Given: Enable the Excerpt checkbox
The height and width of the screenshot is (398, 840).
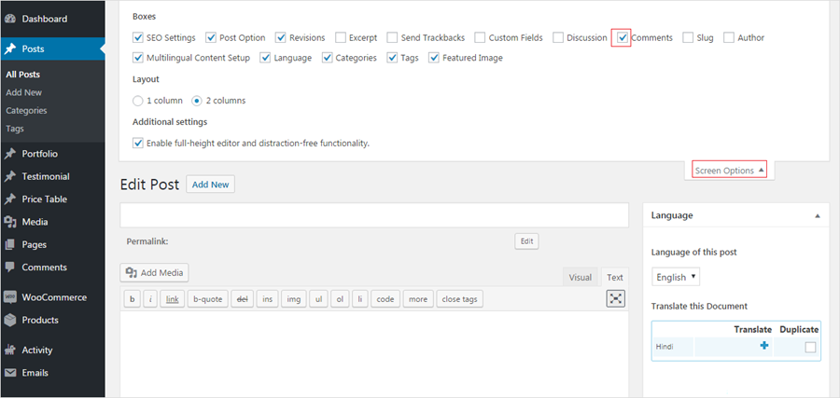Looking at the screenshot, I should coord(340,37).
